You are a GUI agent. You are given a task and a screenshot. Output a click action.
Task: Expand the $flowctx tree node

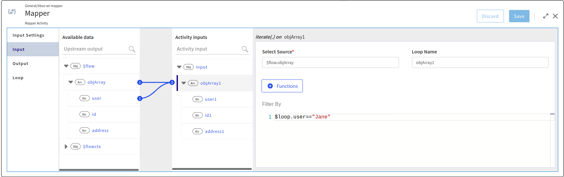click(66, 146)
